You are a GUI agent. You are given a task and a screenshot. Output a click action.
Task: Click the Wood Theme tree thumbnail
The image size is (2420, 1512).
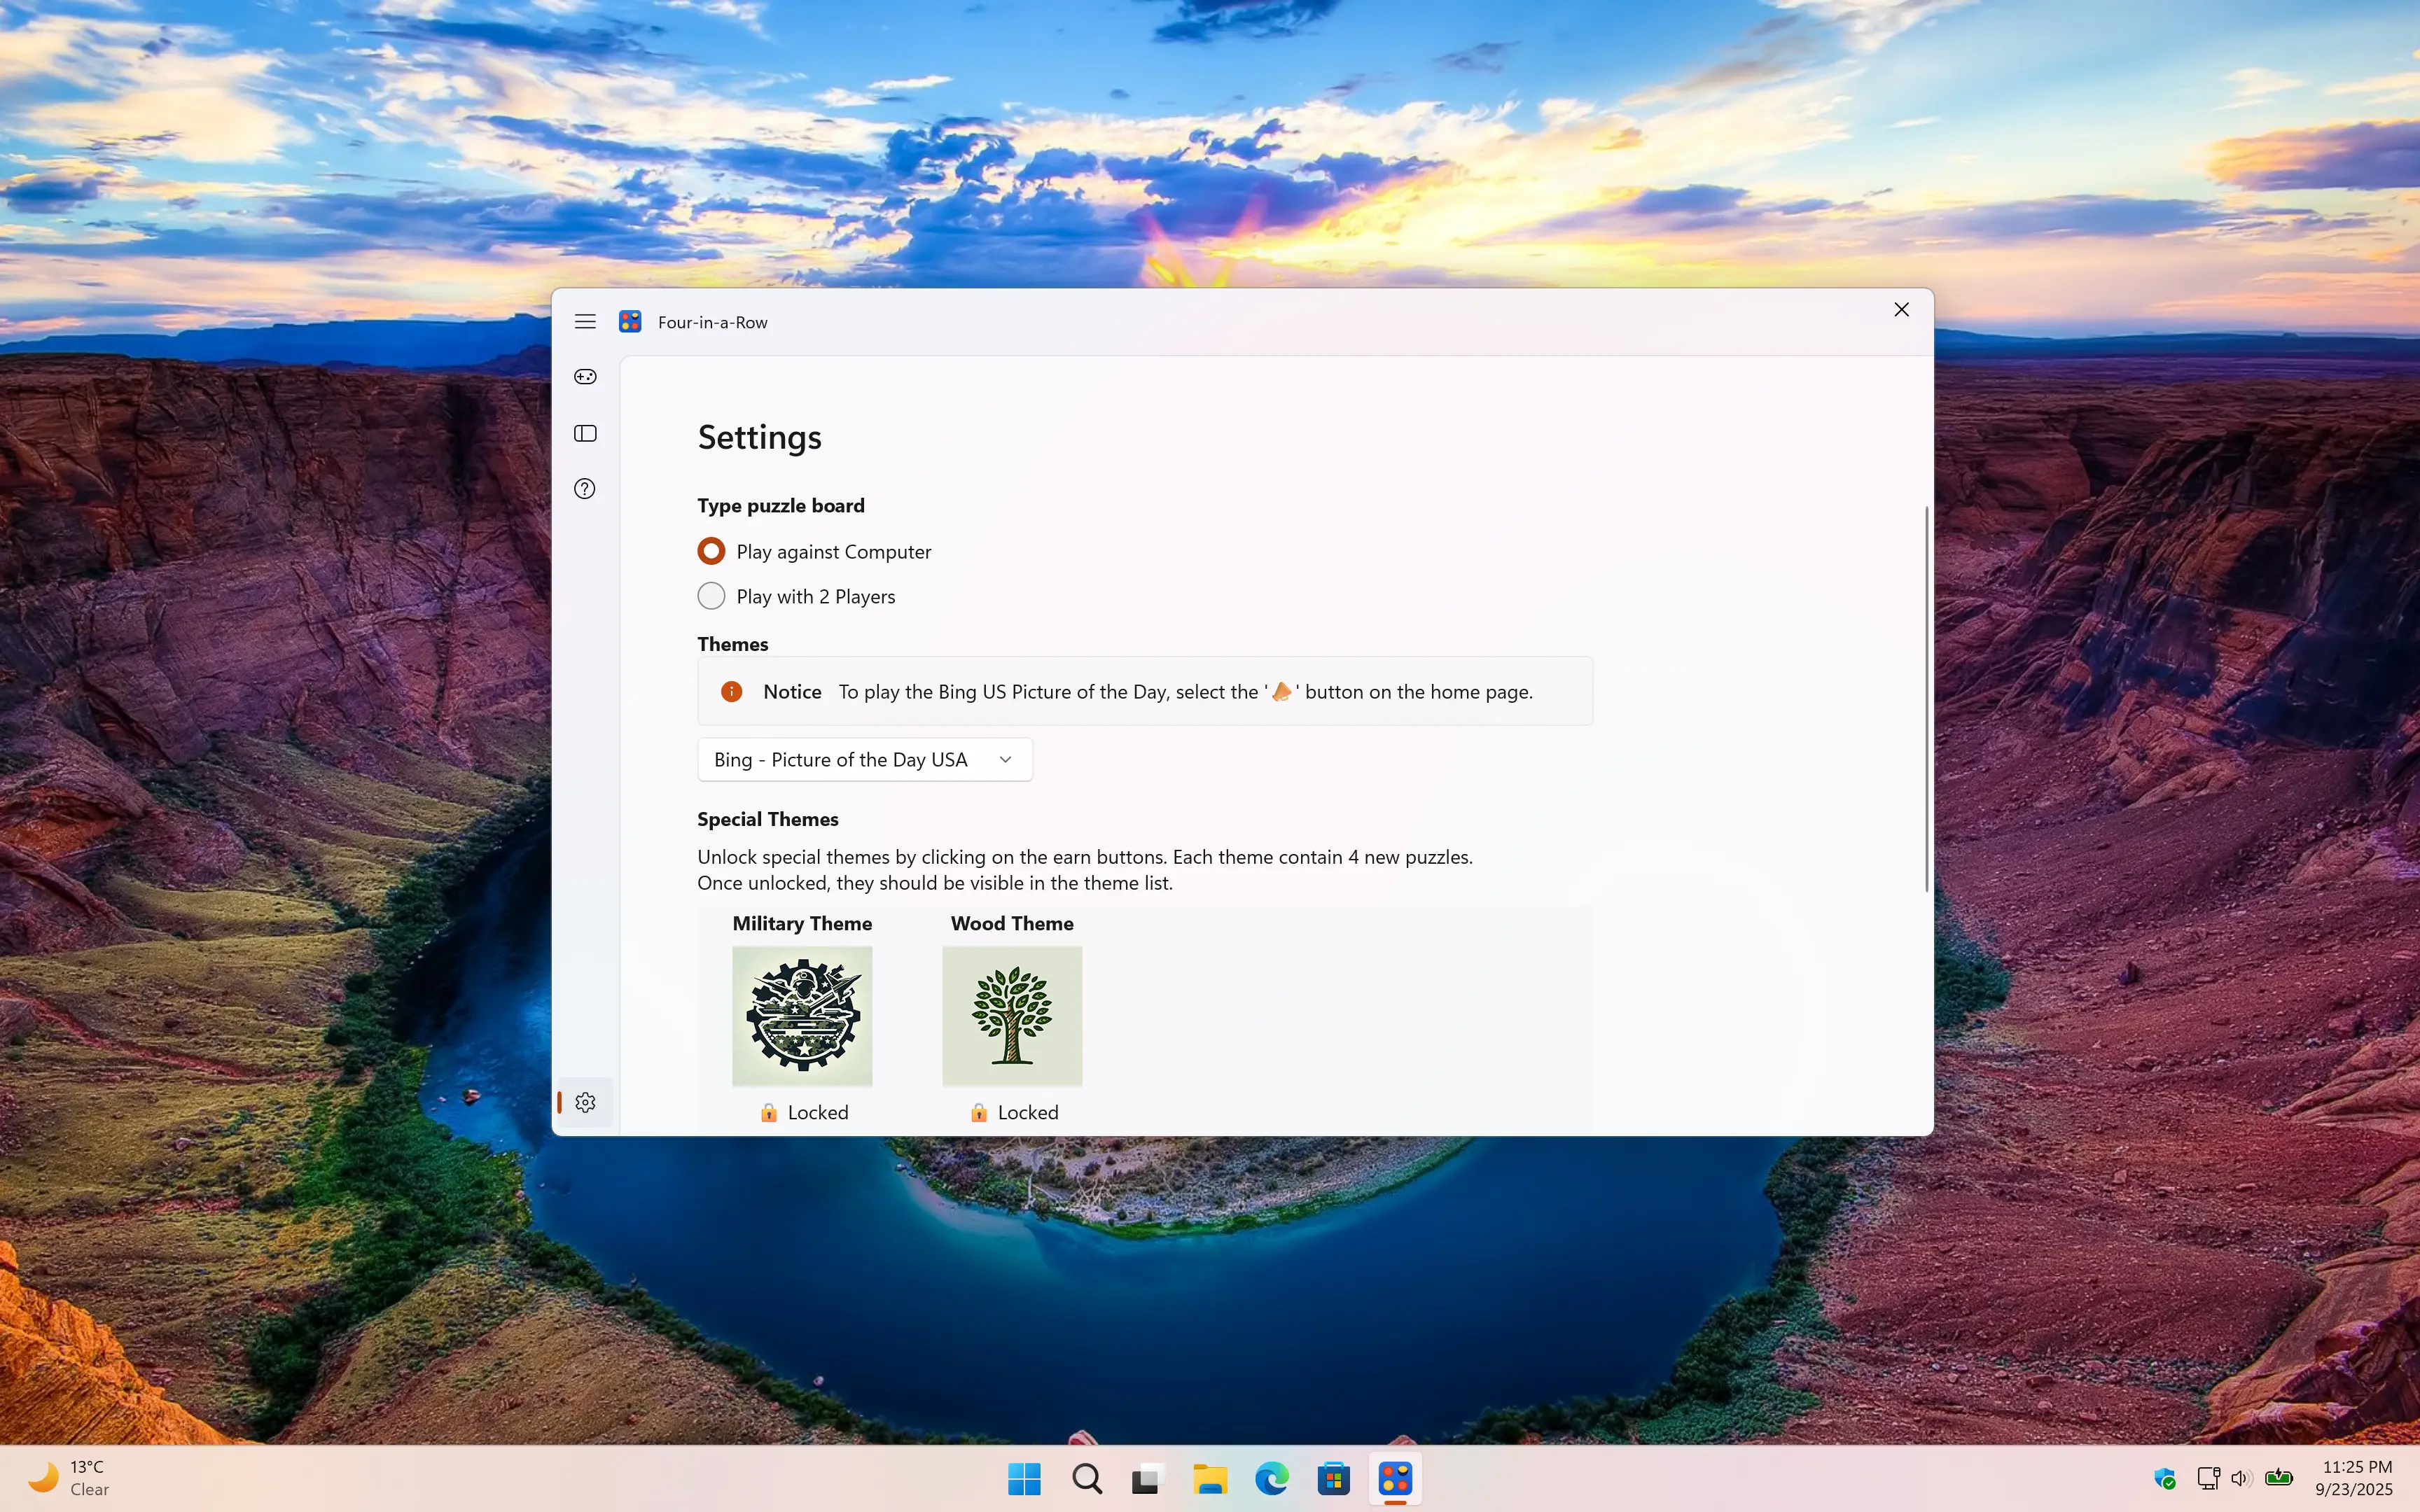pyautogui.click(x=1012, y=1016)
